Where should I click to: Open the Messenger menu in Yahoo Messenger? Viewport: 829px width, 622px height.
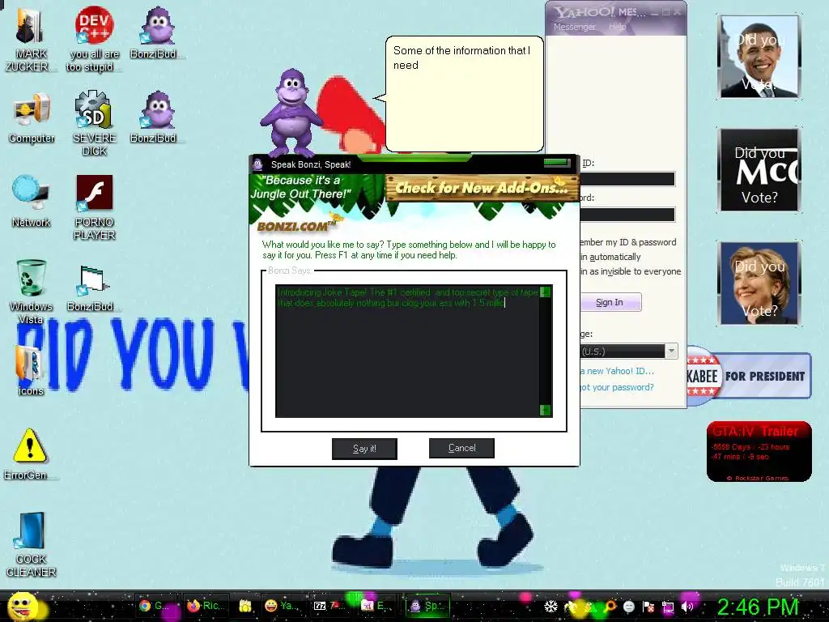575,27
